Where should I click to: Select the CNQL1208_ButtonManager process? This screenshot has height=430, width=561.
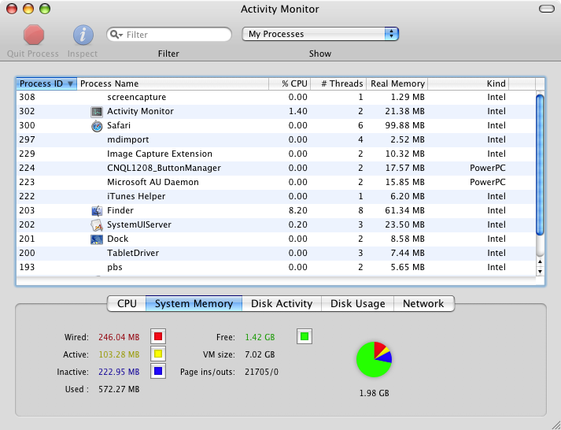276,168
